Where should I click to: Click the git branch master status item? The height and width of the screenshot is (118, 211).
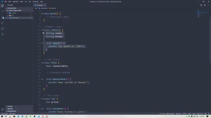coord(5,114)
